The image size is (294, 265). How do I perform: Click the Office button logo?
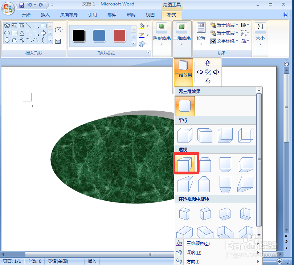click(x=8, y=8)
